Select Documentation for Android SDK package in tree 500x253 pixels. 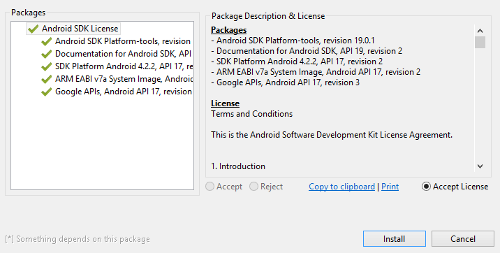tap(123, 54)
